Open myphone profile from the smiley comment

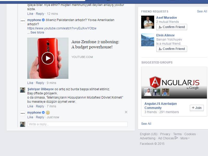tap(34, 113)
